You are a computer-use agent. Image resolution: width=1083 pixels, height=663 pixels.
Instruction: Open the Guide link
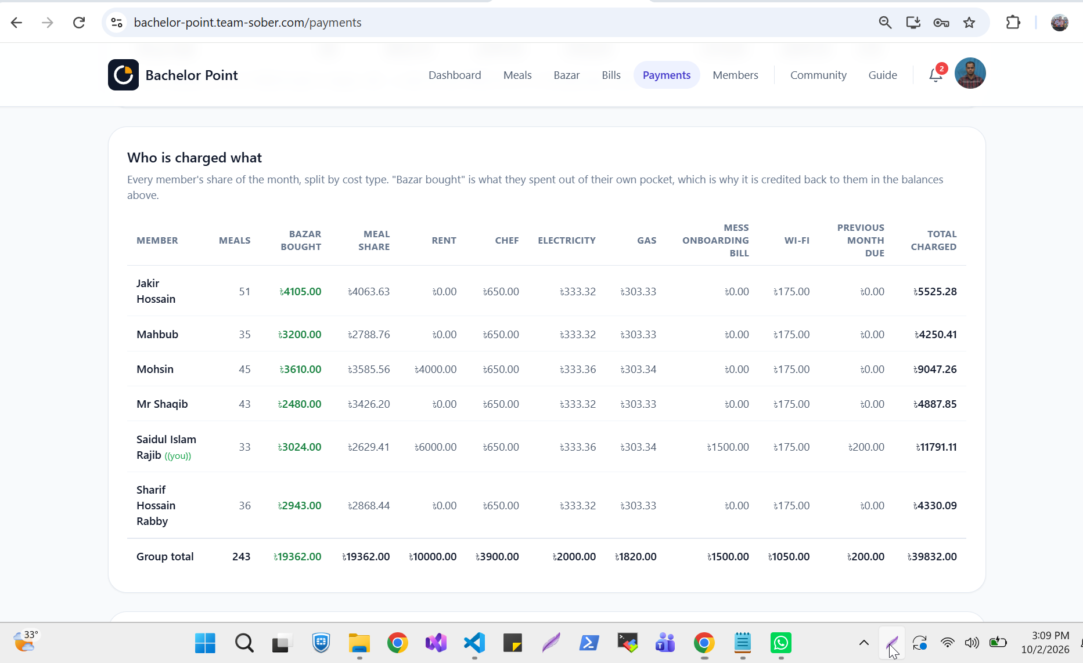click(883, 75)
